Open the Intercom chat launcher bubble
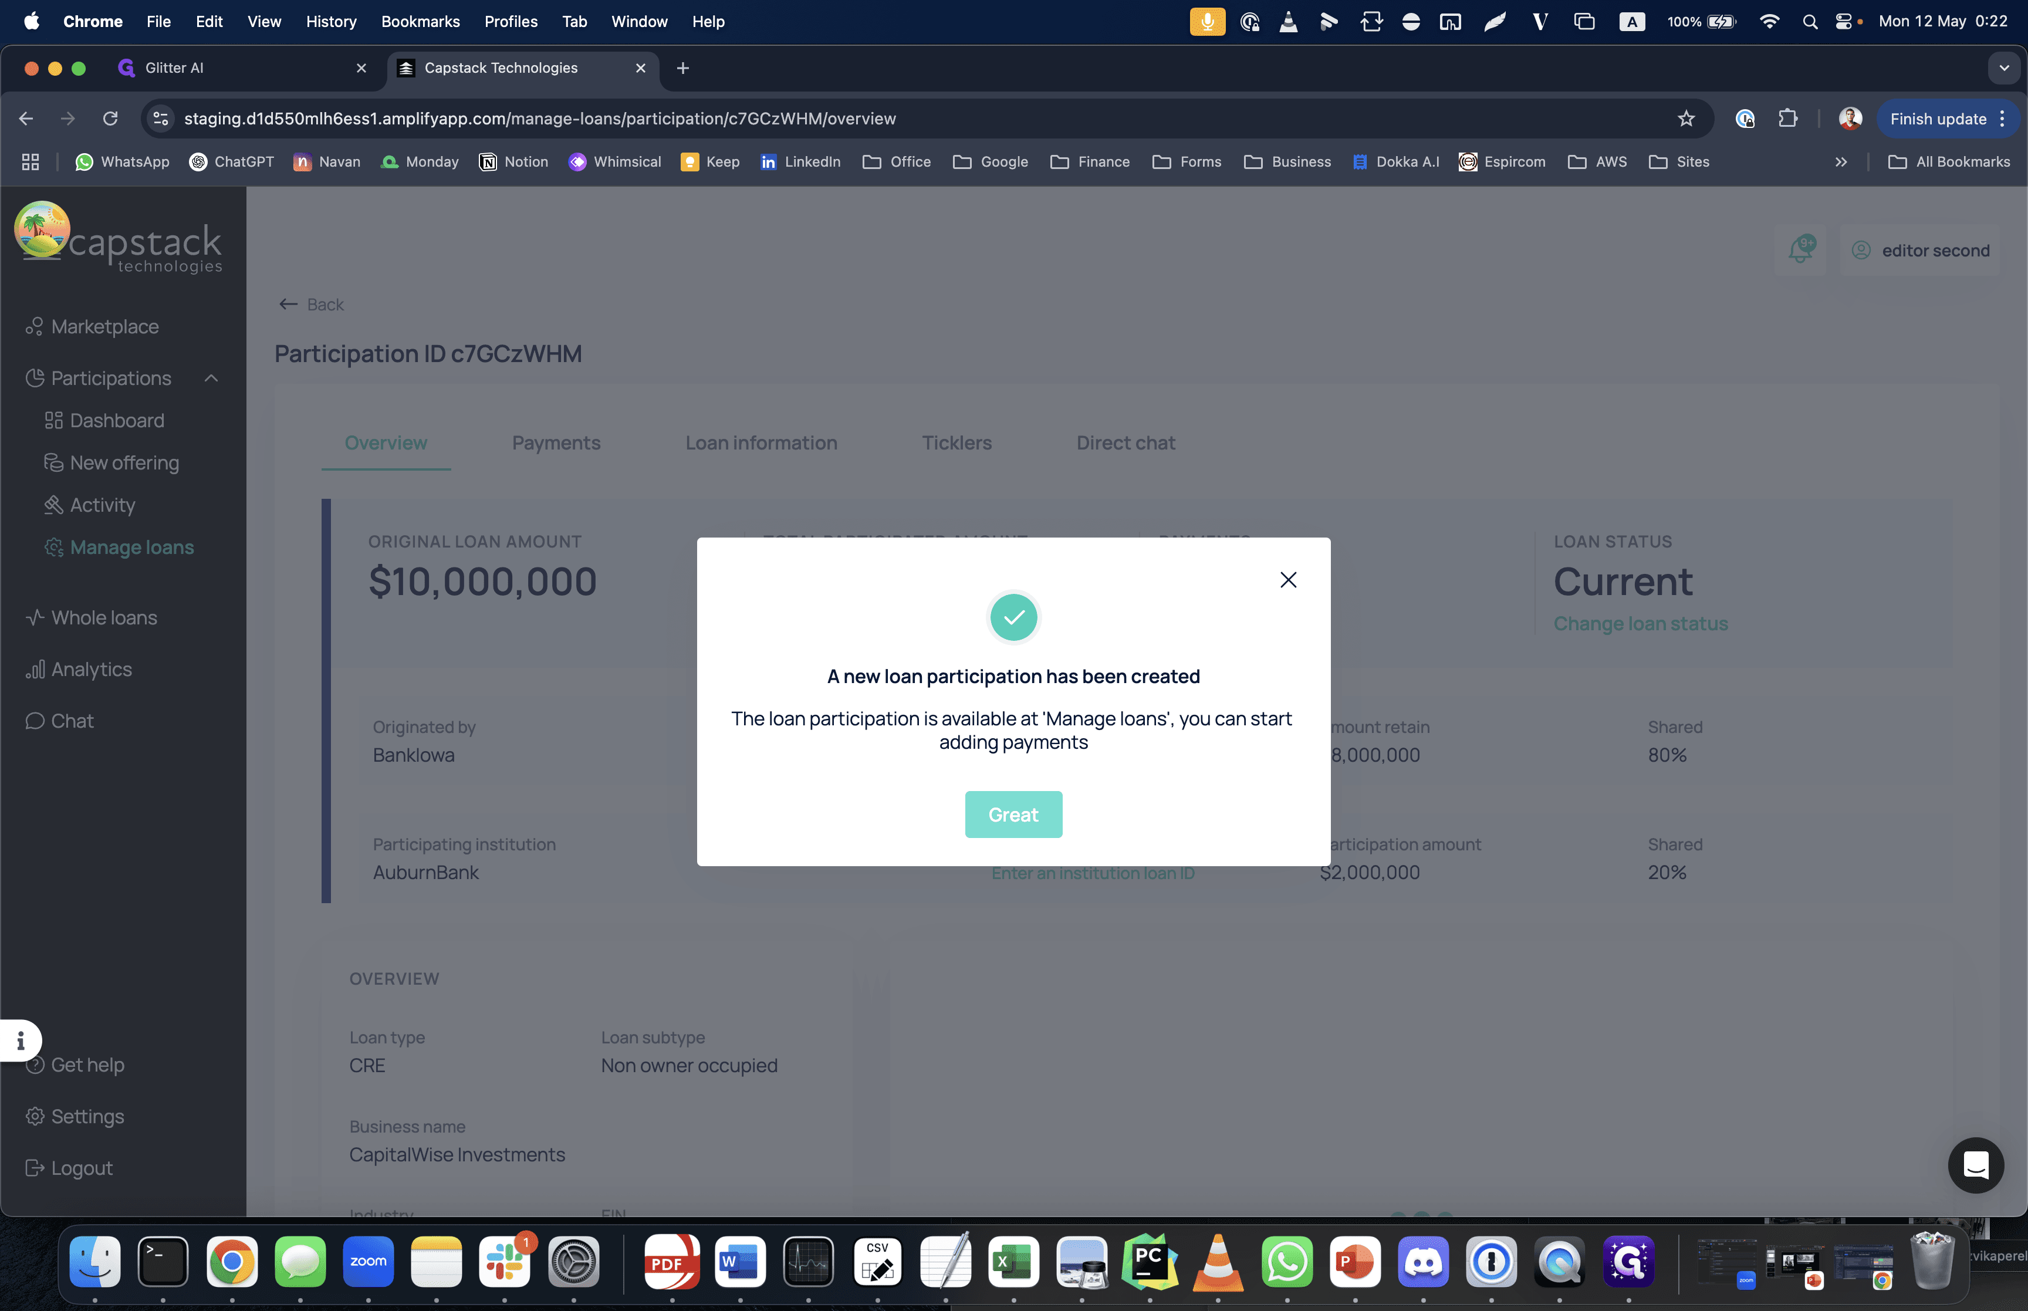2028x1311 pixels. [x=1975, y=1164]
